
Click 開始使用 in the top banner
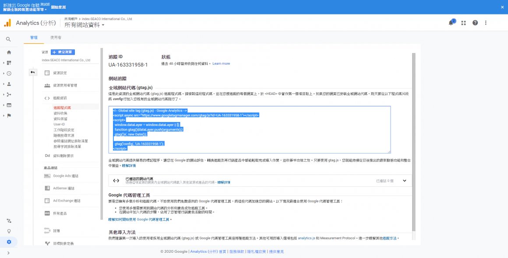[x=58, y=7]
